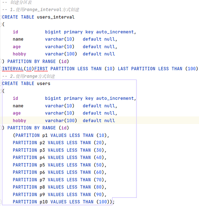Click the table name users_interval

click(x=56, y=17)
